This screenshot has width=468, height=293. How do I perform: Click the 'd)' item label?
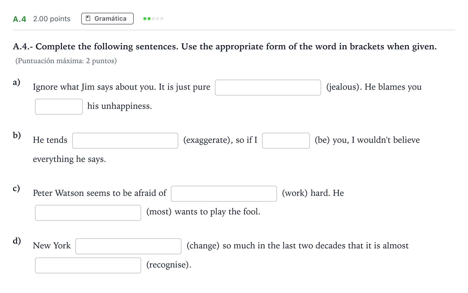17,241
